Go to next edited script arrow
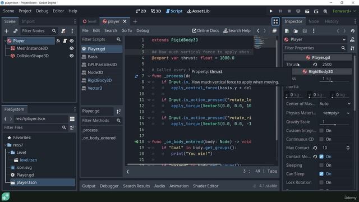 (265, 30)
